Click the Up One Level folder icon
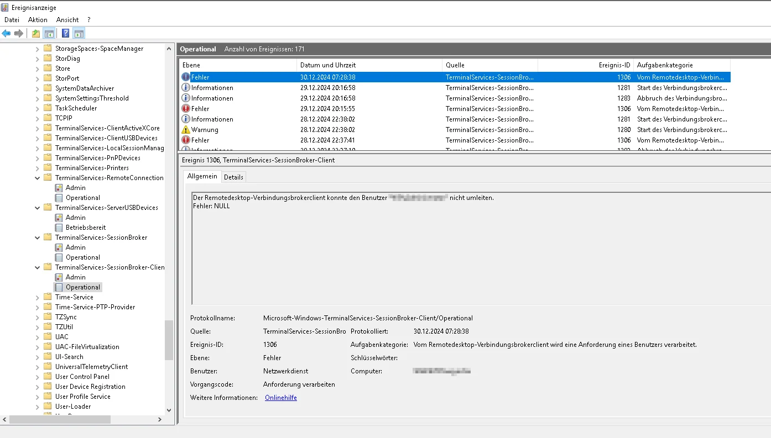 point(36,33)
